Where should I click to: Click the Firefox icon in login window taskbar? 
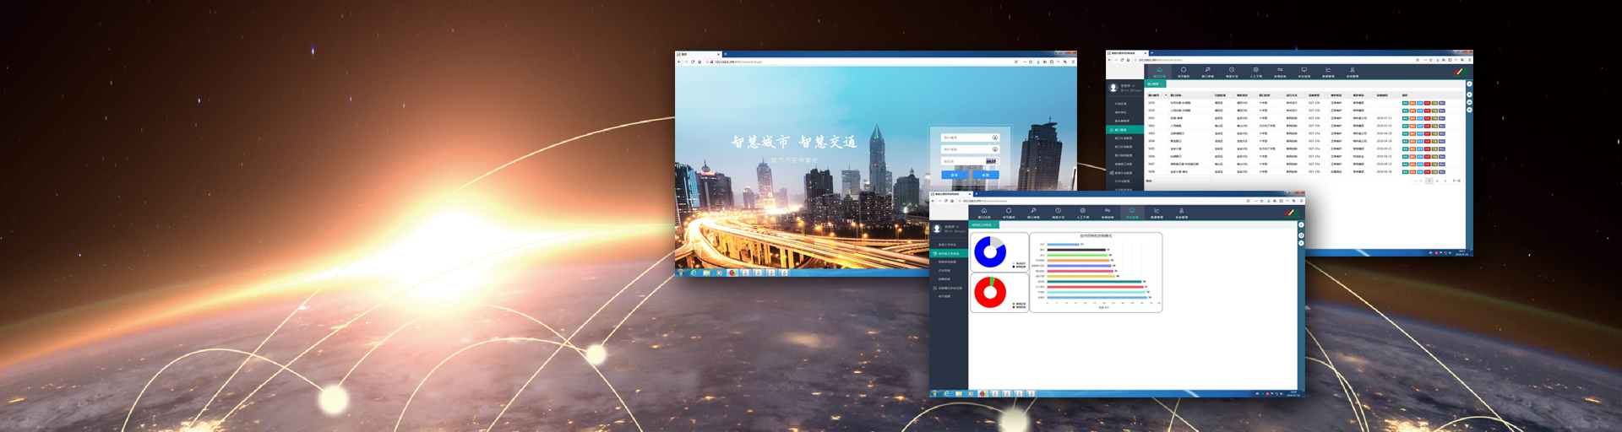pyautogui.click(x=732, y=273)
